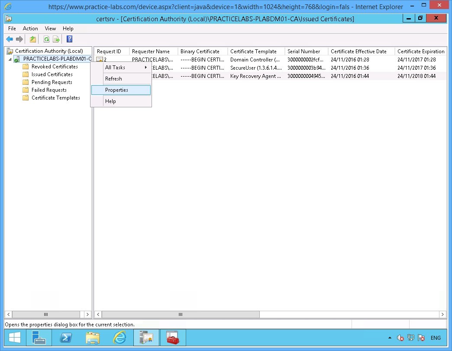Open Internet Explorer from the taskbar
452x351 pixels.
(119, 337)
